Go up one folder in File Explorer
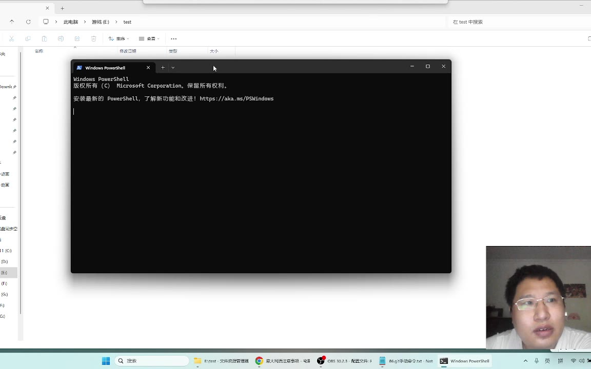 pyautogui.click(x=12, y=22)
